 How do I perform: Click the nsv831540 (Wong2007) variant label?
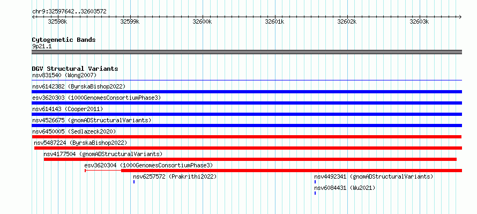[64, 75]
